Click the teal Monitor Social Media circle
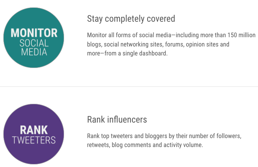The width and height of the screenshot is (258, 167). tap(34, 38)
